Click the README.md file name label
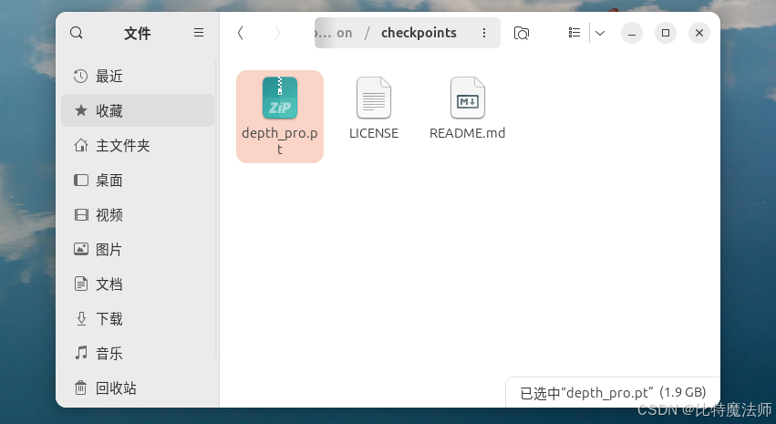 [467, 133]
